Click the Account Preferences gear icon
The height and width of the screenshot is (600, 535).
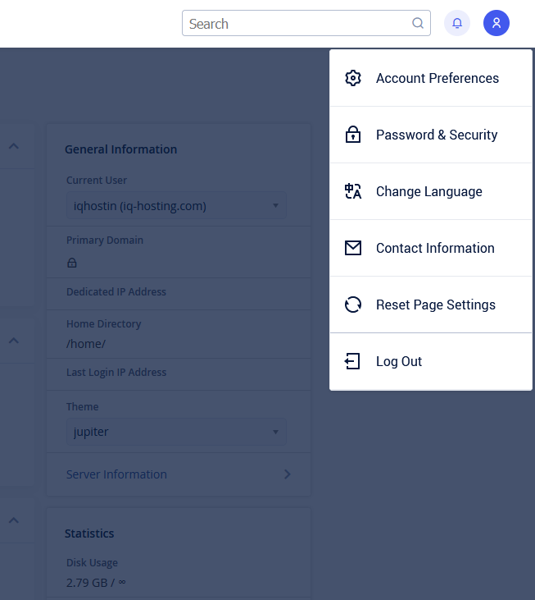(x=353, y=78)
